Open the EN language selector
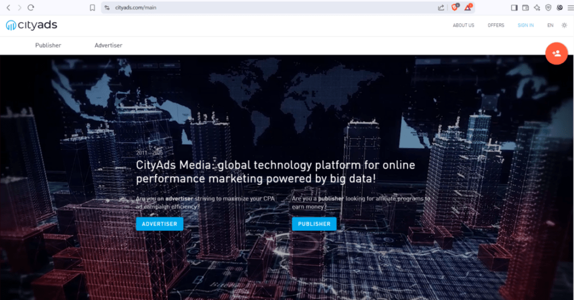The height and width of the screenshot is (300, 574). pos(550,25)
